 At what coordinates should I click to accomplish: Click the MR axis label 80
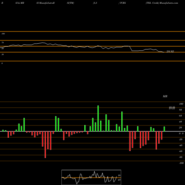tap(181, 110)
